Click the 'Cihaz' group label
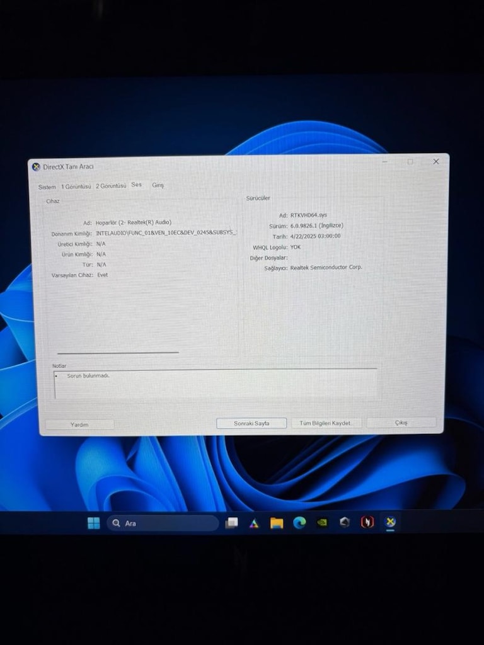484x645 pixels. [53, 201]
